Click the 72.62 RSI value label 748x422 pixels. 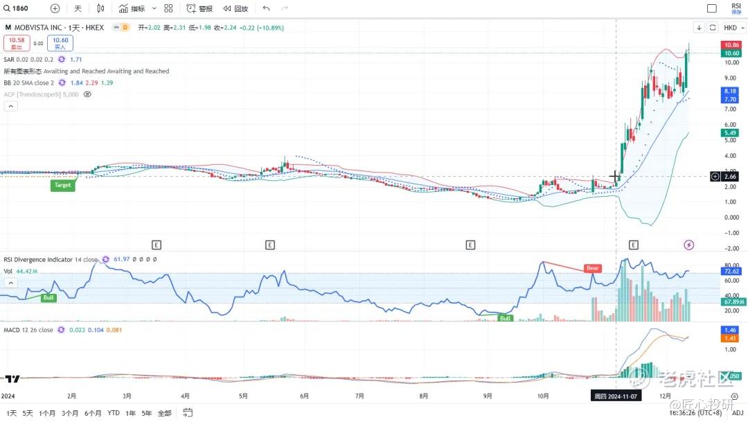pyautogui.click(x=731, y=271)
